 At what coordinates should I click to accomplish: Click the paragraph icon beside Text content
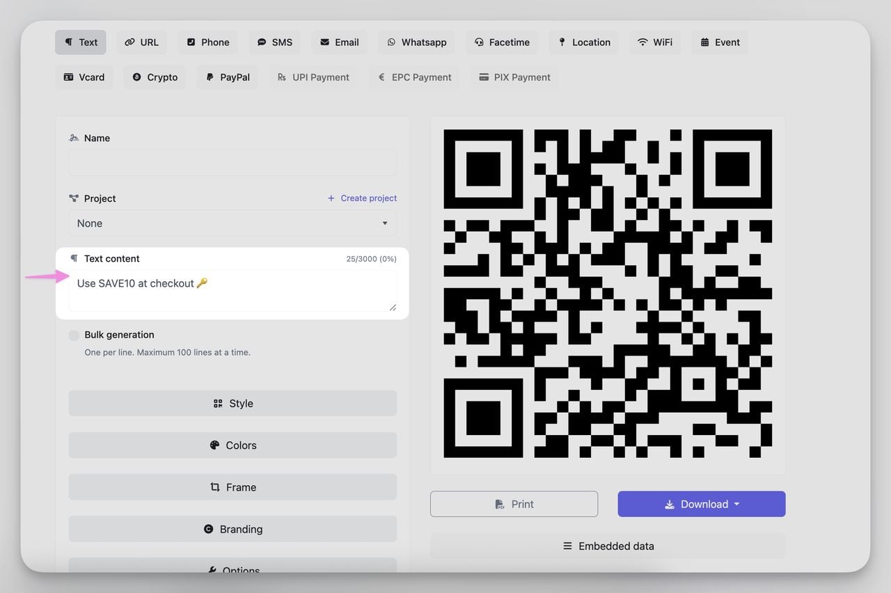point(74,258)
